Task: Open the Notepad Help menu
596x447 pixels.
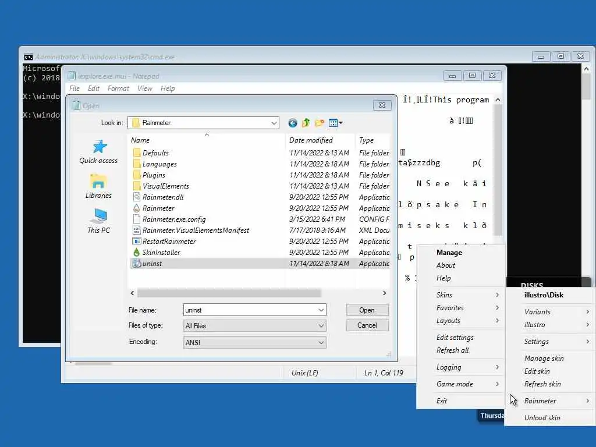Action: pyautogui.click(x=168, y=88)
